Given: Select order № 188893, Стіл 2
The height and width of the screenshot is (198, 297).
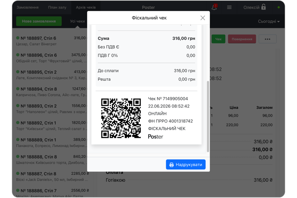Looking at the screenshot, I should click(51, 108).
